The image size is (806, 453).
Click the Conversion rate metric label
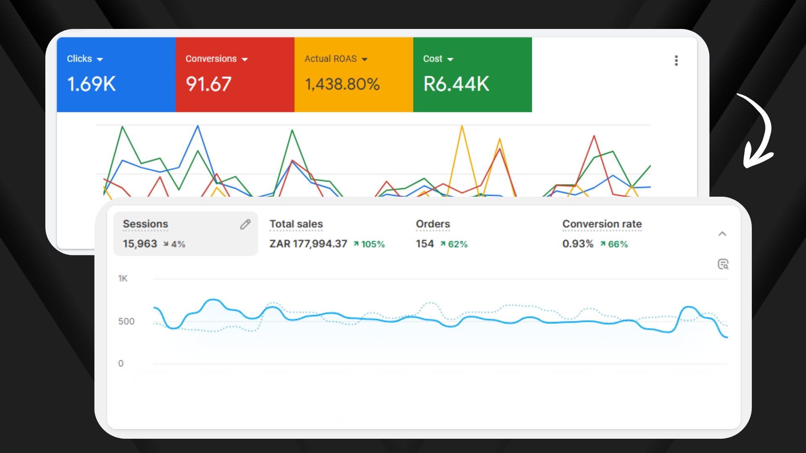point(602,224)
